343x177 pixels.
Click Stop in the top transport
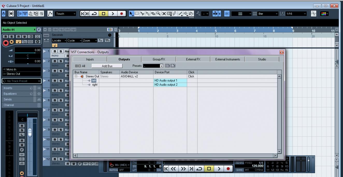[104, 14]
